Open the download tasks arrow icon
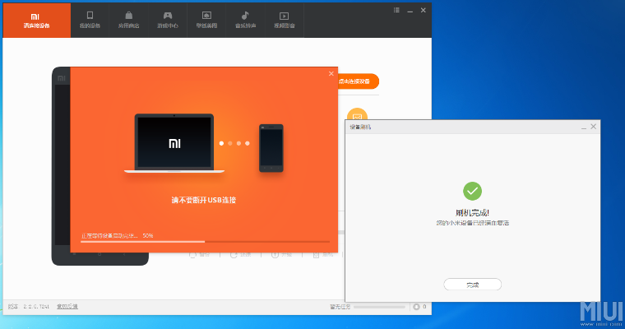This screenshot has width=625, height=329. [416, 307]
